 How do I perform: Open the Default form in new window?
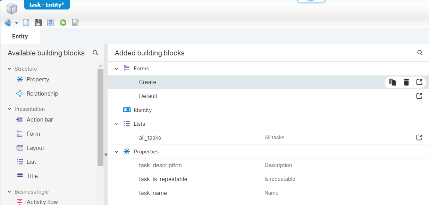point(419,96)
